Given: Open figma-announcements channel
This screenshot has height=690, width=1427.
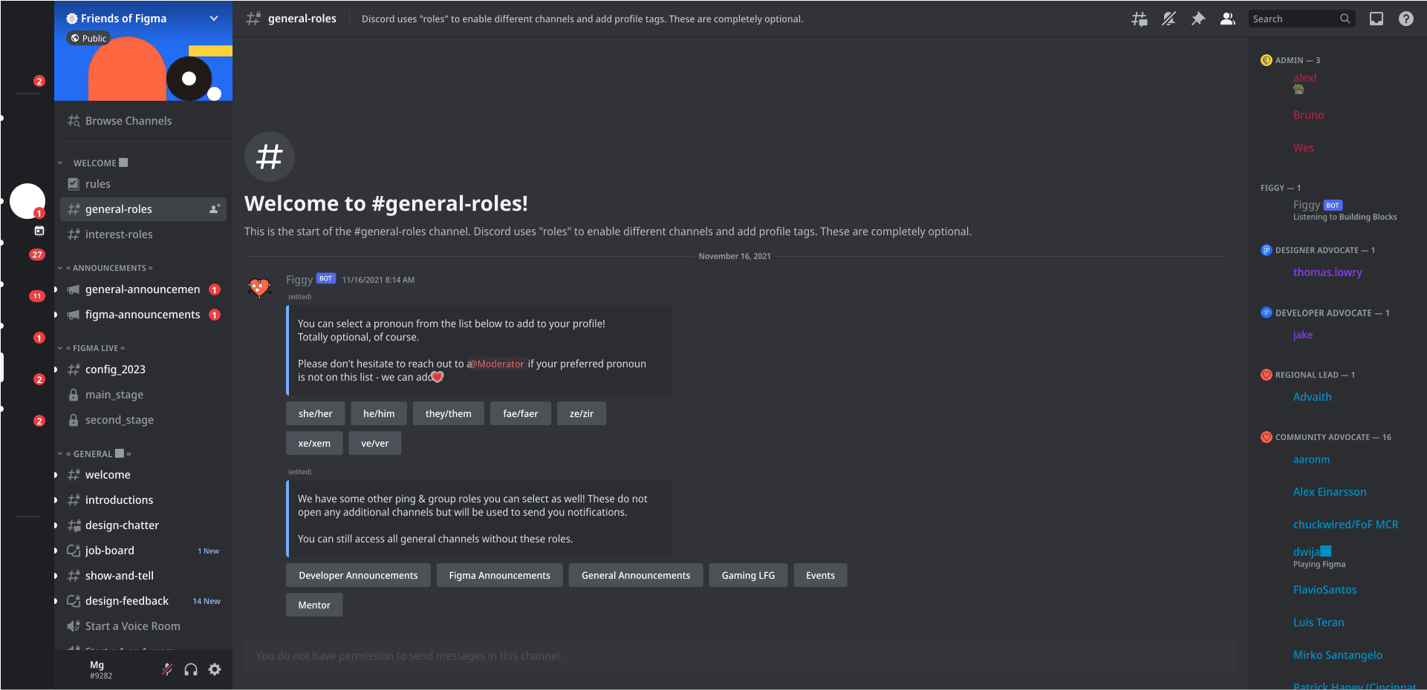Looking at the screenshot, I should coord(143,315).
